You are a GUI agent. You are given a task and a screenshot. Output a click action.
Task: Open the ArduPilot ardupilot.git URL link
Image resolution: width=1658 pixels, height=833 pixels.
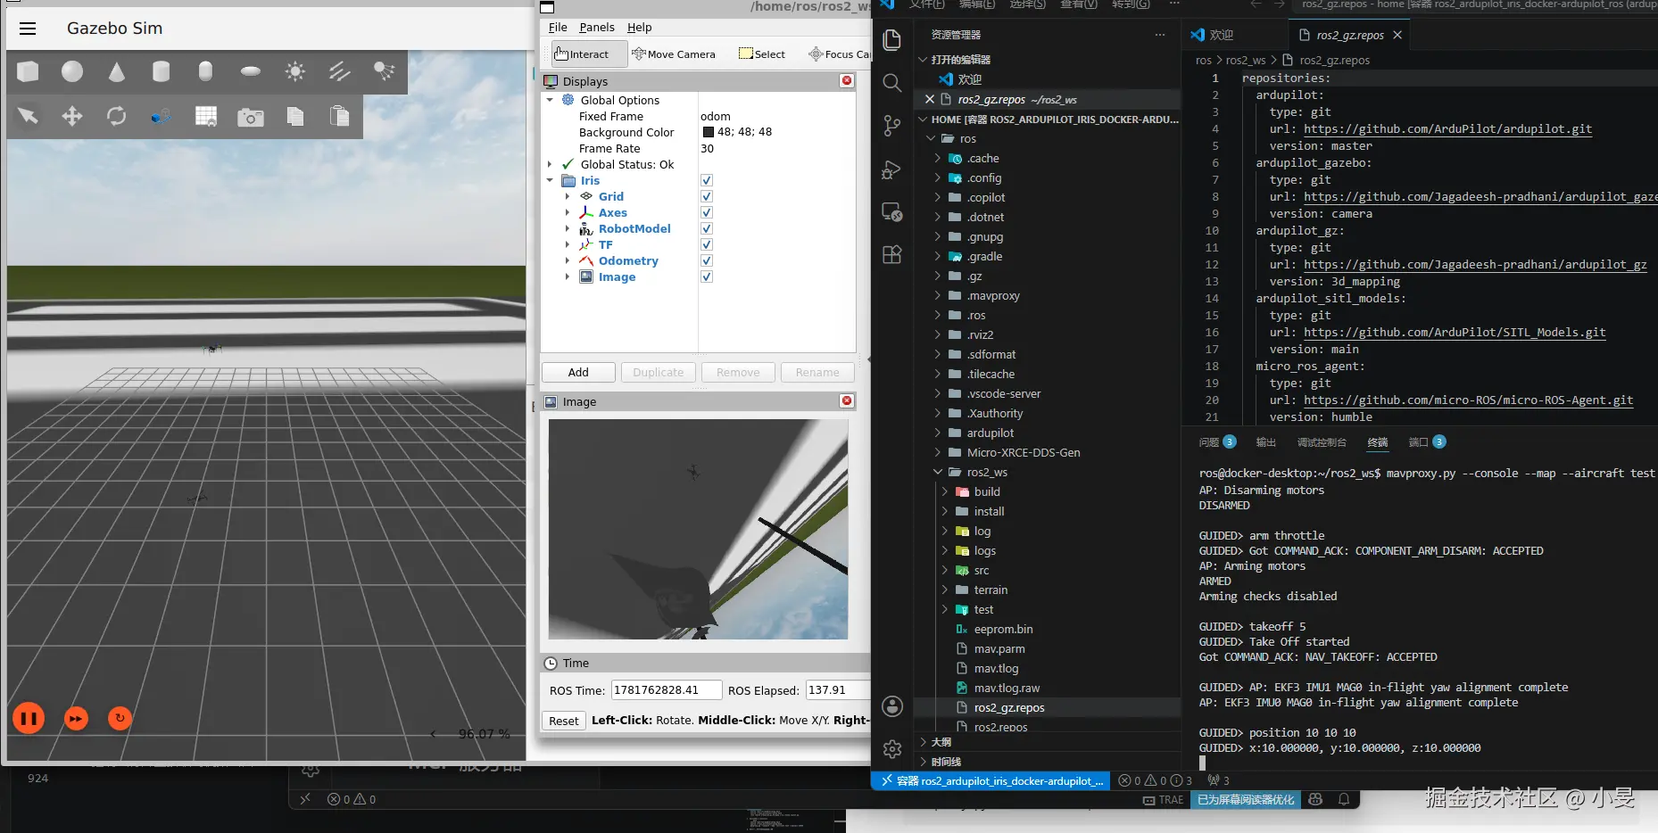pos(1447,129)
